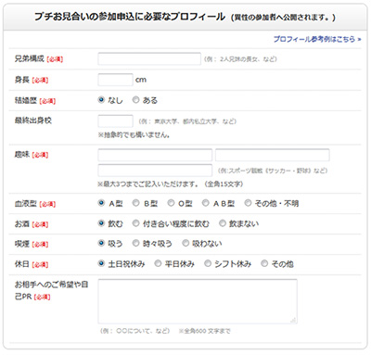Select その他 for 休日
The height and width of the screenshot is (355, 371).
tap(264, 263)
